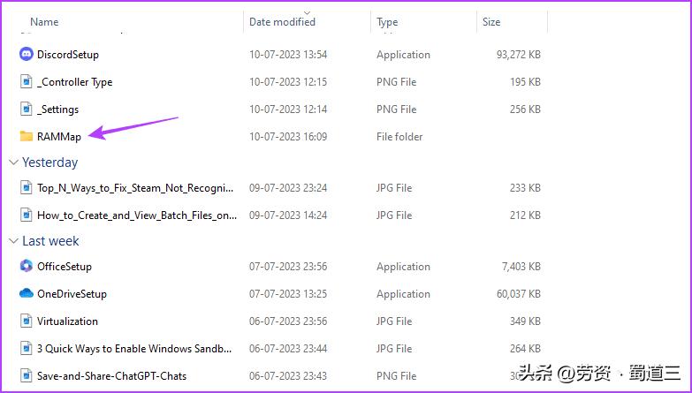Select the RAMMap folder name
692x393 pixels.
click(x=59, y=137)
